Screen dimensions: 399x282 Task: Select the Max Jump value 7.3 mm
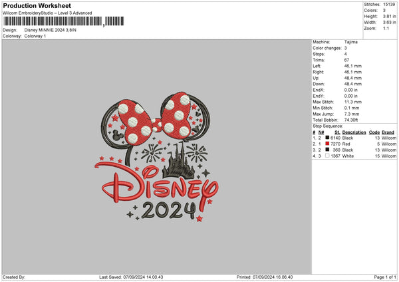pyautogui.click(x=352, y=114)
